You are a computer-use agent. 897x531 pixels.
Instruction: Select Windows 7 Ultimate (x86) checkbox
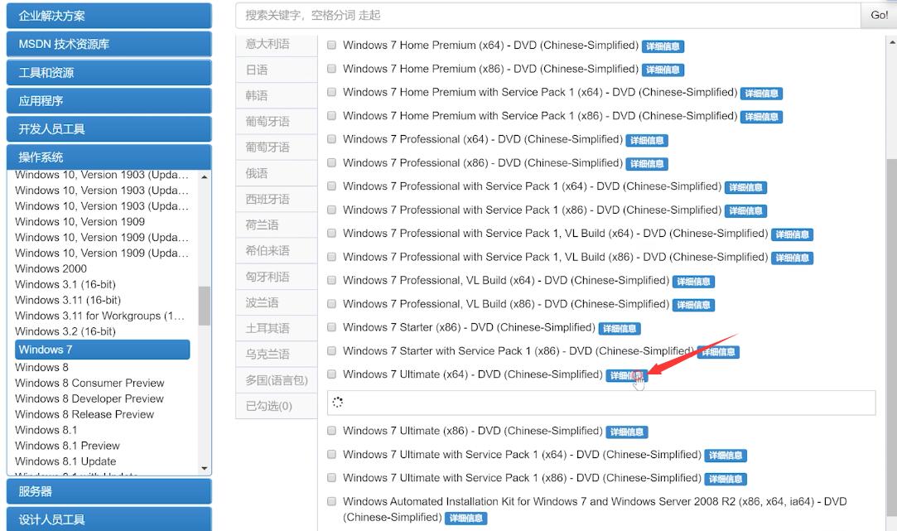point(331,431)
